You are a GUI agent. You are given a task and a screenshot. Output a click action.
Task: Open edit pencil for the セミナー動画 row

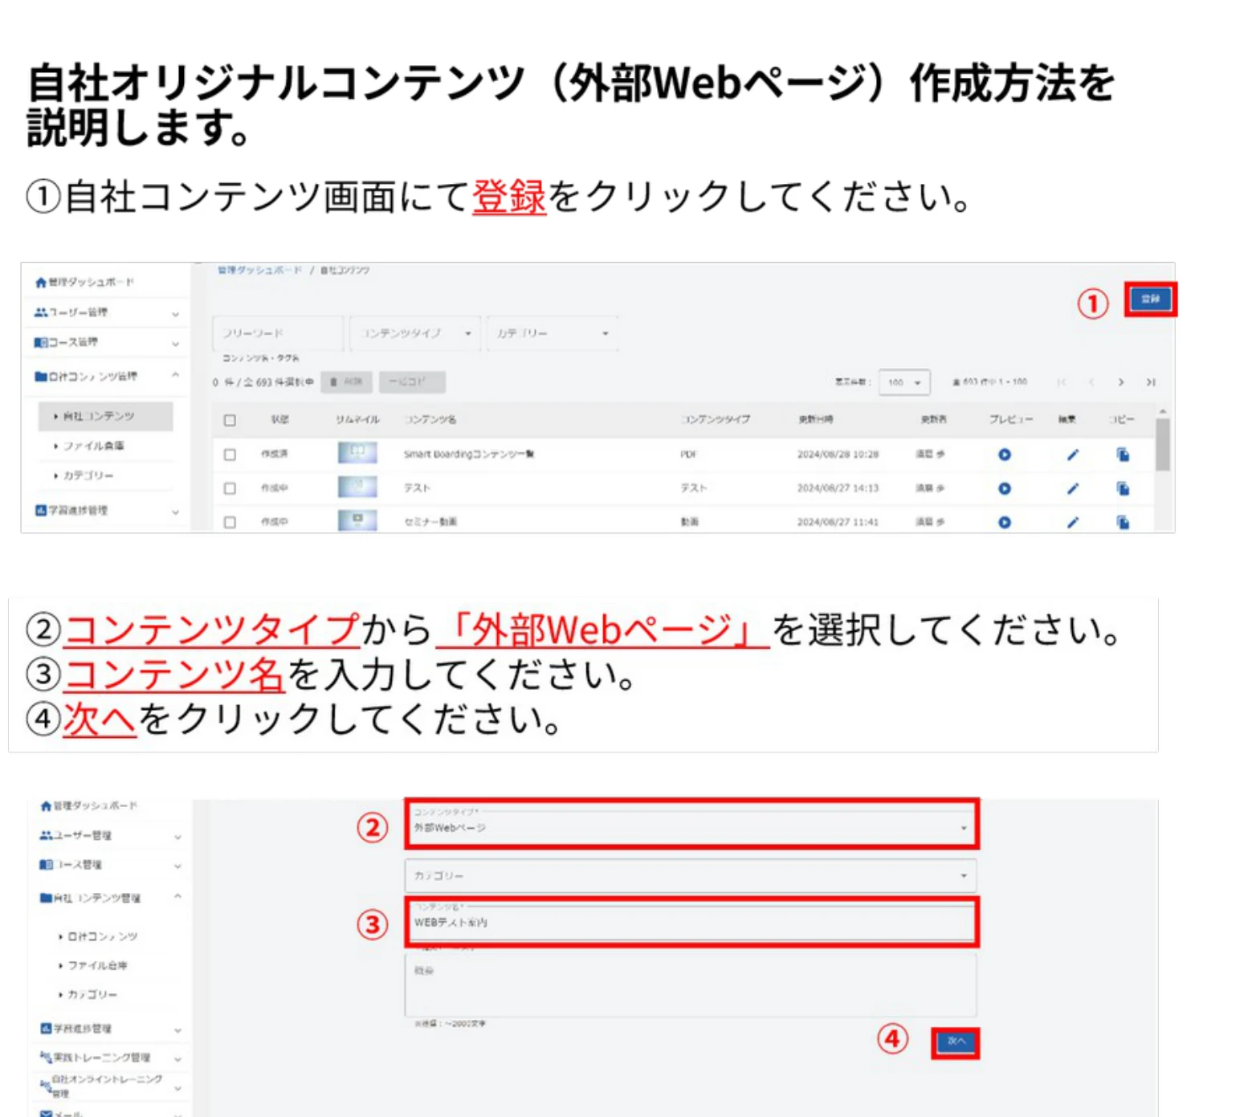[1072, 522]
